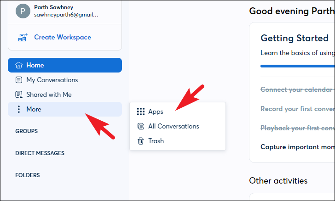Collapse the More menu item
Image resolution: width=335 pixels, height=201 pixels.
coord(65,109)
